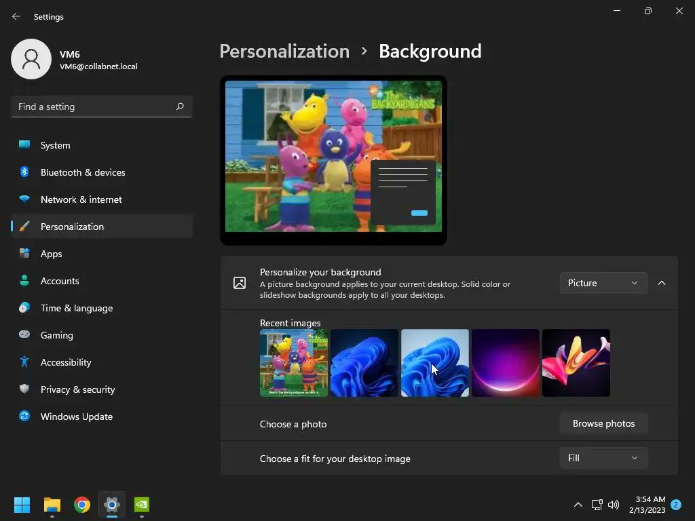
Task: Select the dark blue bloom wallpaper
Action: 364,363
